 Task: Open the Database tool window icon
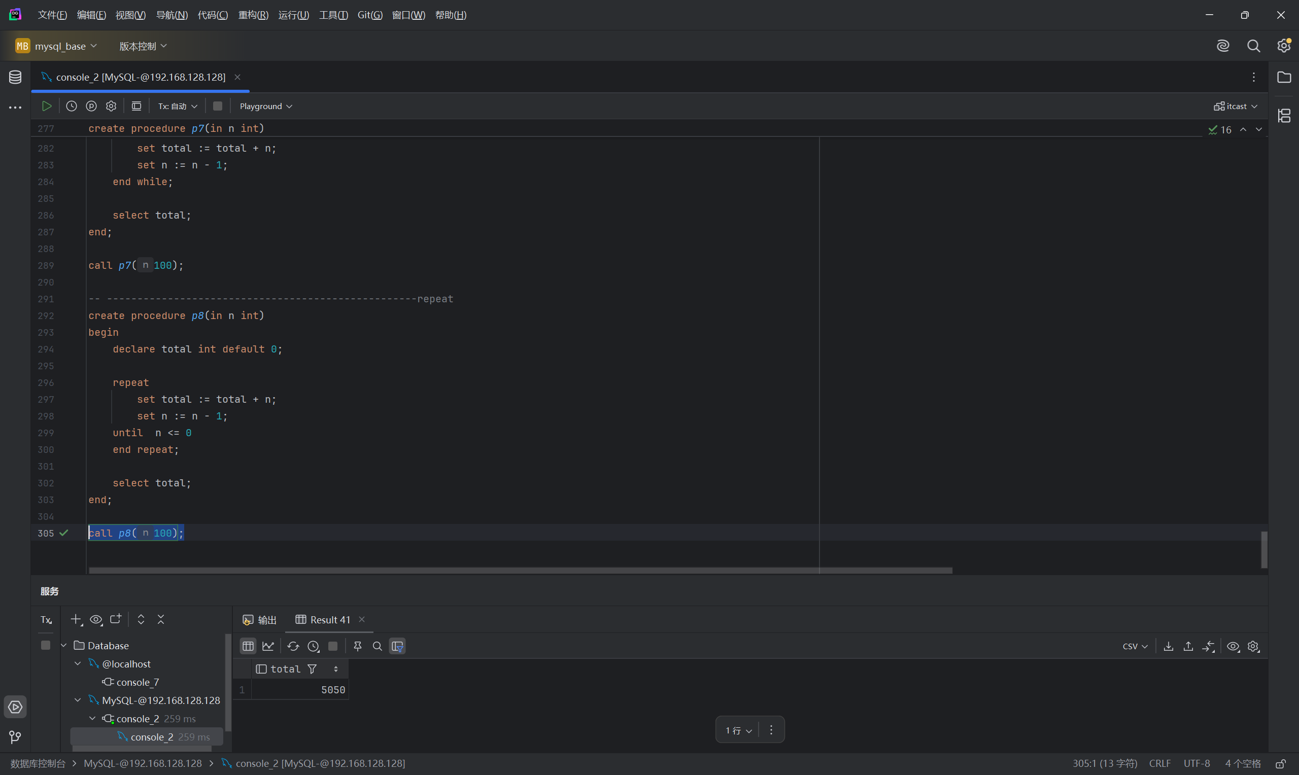[x=15, y=77]
